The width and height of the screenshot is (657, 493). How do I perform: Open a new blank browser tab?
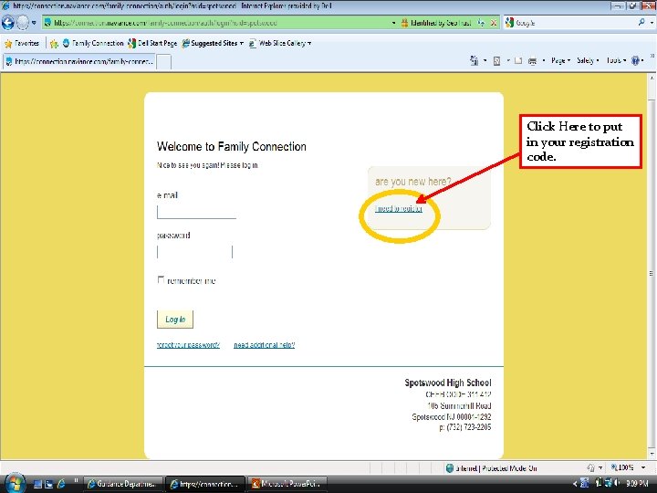click(x=164, y=62)
